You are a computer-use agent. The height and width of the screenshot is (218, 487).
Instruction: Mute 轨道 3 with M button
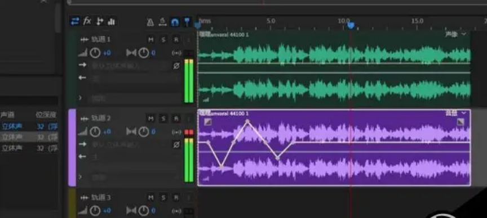[150, 197]
